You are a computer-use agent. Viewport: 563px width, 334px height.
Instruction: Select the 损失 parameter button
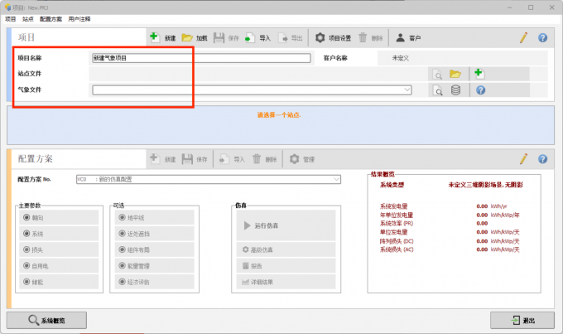60,249
